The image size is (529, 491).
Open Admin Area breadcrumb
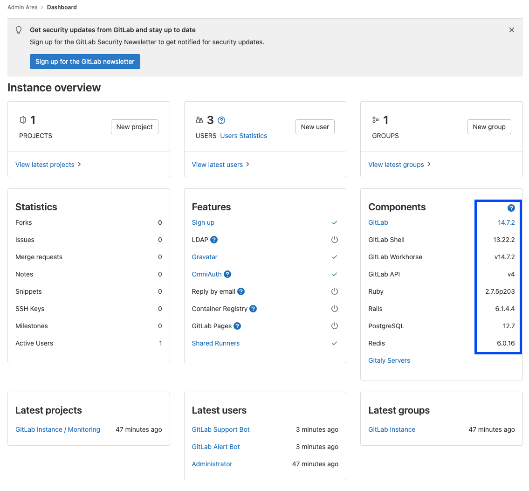click(22, 7)
